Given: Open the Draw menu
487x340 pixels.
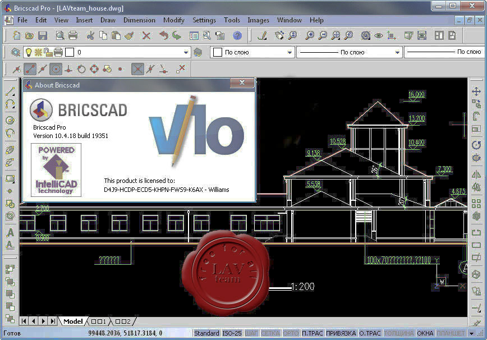Looking at the screenshot, I should [x=108, y=20].
